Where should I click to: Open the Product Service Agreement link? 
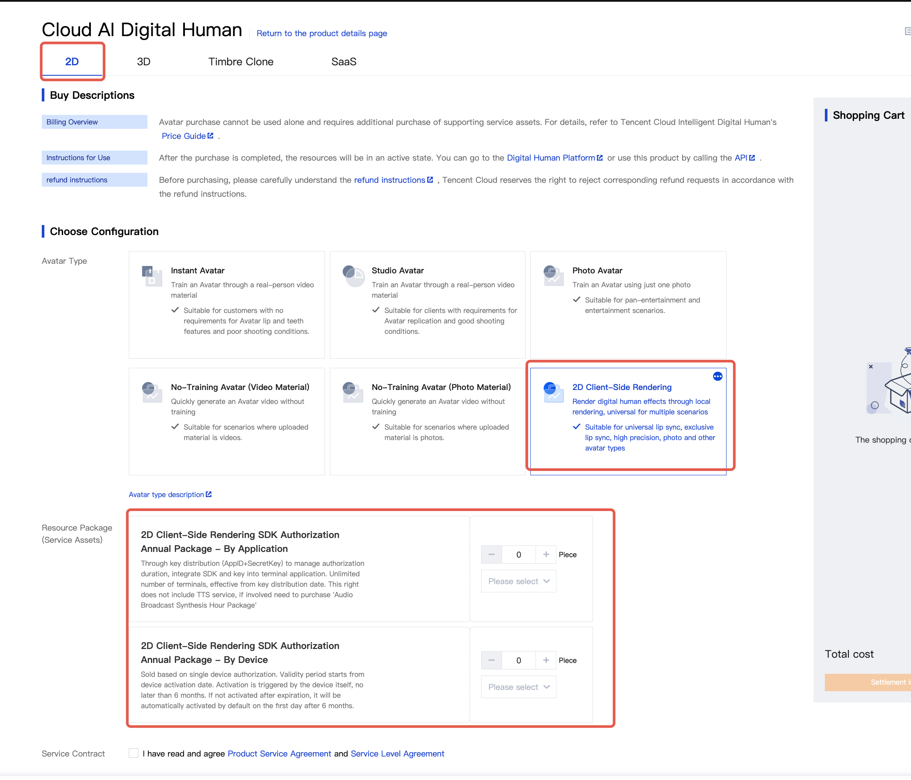279,753
